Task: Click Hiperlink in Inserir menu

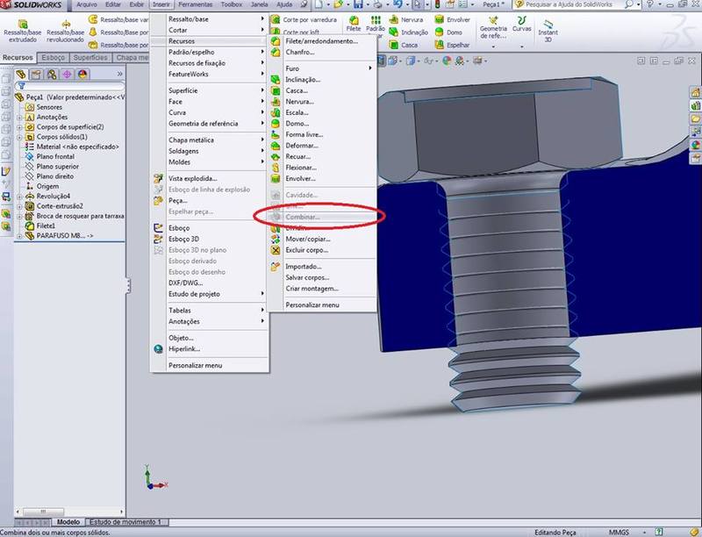Action: click(184, 349)
